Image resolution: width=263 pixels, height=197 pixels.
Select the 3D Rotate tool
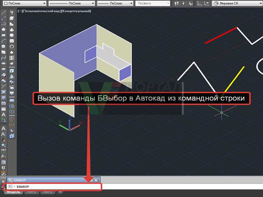tap(12, 125)
